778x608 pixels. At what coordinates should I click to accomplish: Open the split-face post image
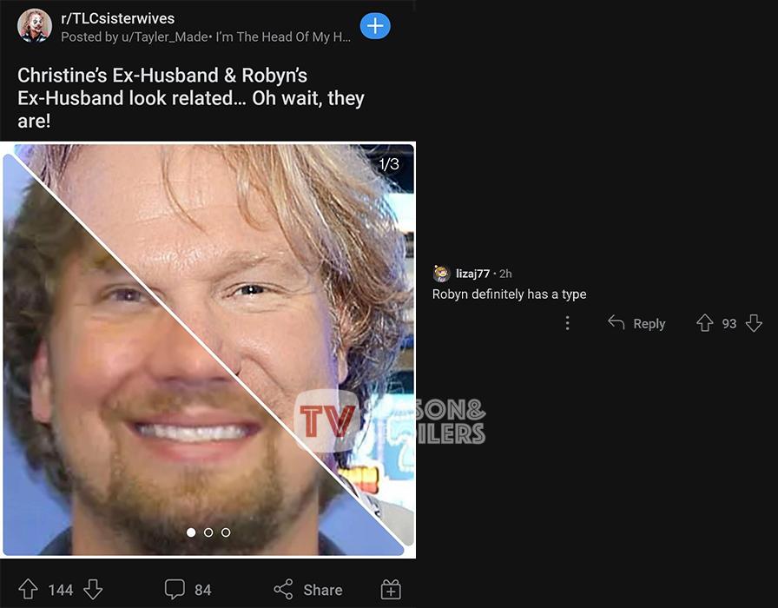point(208,347)
